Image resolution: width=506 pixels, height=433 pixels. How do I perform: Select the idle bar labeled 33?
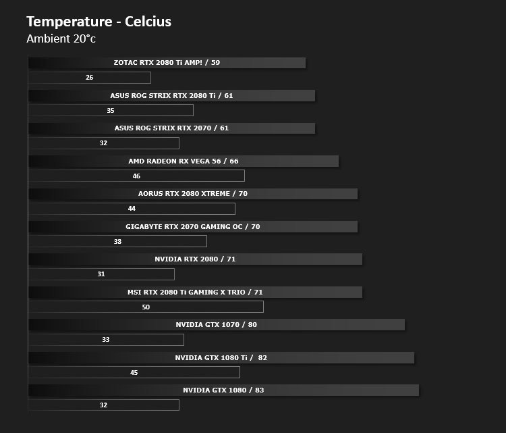(x=106, y=340)
